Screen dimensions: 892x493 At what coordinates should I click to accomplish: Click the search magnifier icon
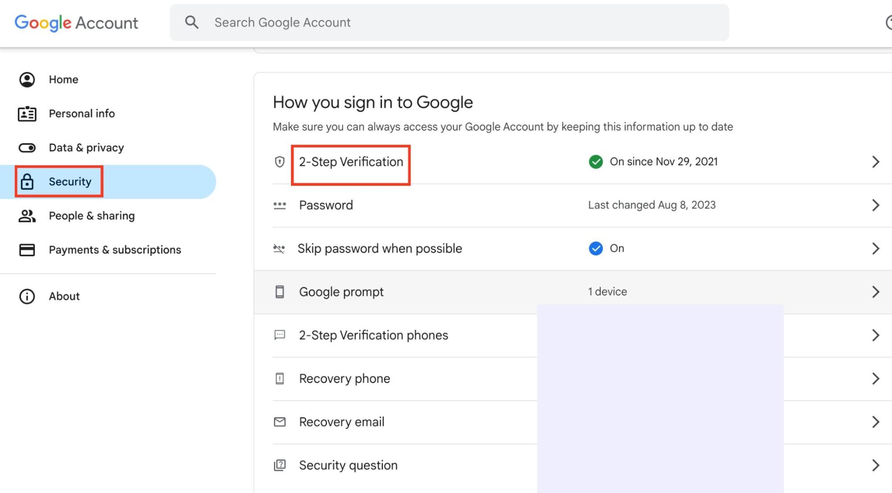[x=192, y=22]
